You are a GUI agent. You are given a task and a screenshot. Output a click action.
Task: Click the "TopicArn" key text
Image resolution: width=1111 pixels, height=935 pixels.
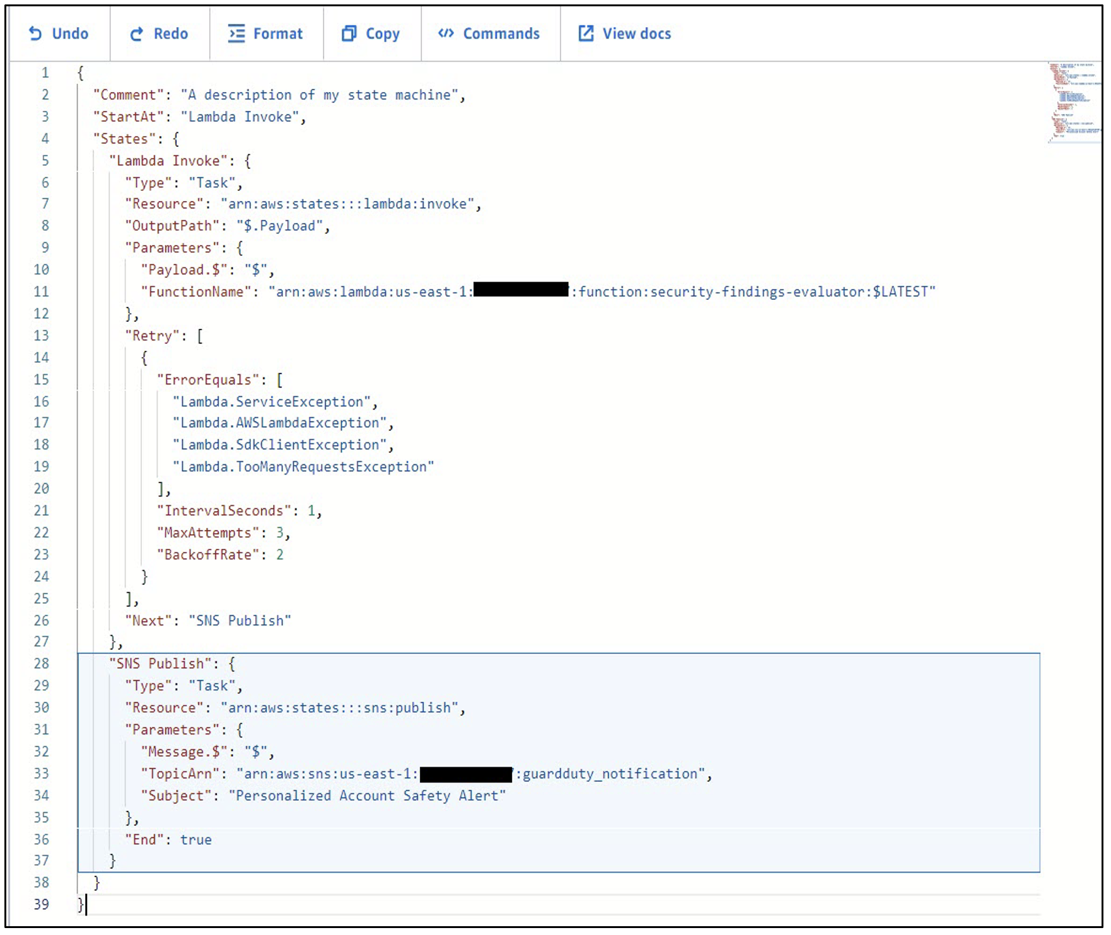point(180,774)
